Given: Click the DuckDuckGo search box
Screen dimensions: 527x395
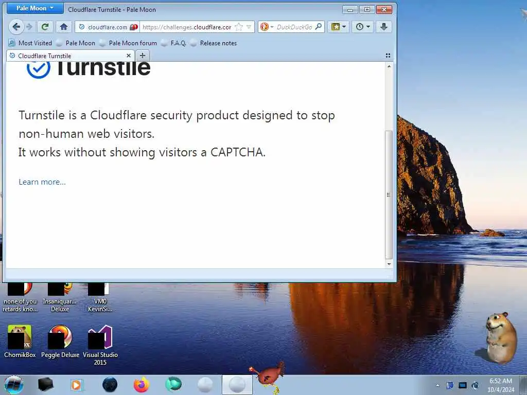Looking at the screenshot, I should (294, 27).
